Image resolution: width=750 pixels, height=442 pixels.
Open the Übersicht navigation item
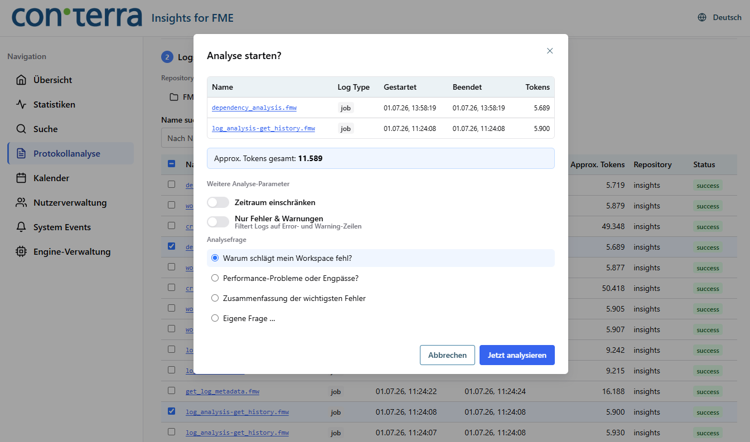[70, 80]
